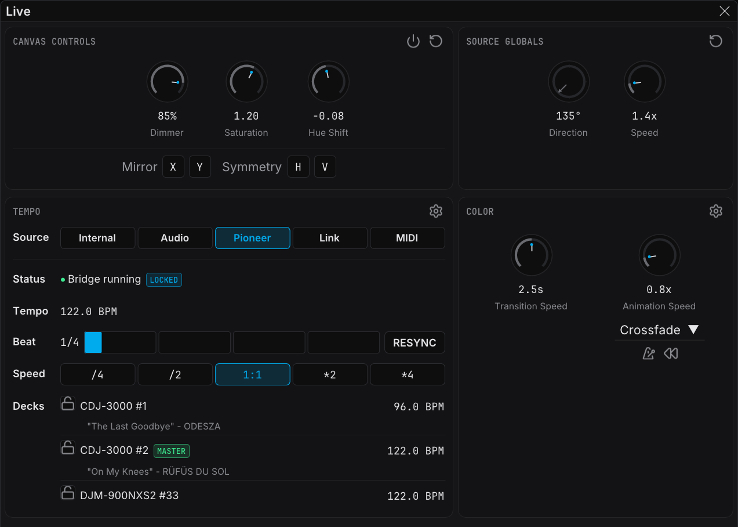Click the 135° Direction value

click(569, 116)
